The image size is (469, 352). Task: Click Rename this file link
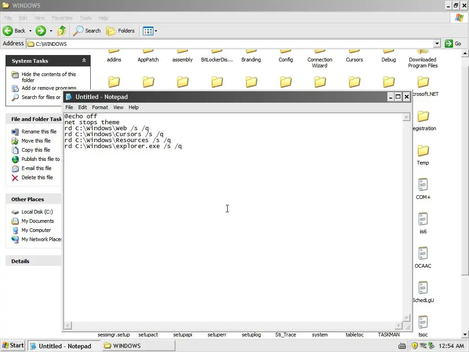pos(39,132)
